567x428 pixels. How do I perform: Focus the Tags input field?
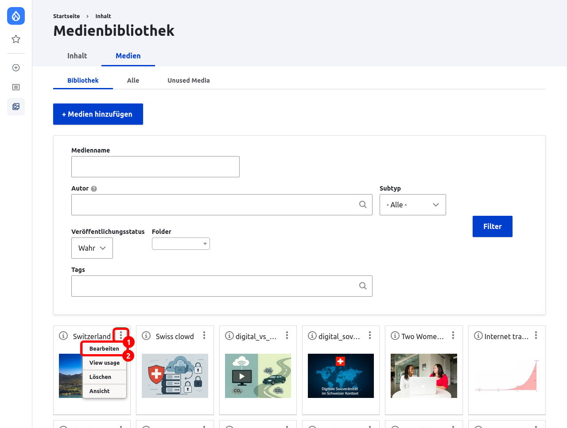coord(222,286)
